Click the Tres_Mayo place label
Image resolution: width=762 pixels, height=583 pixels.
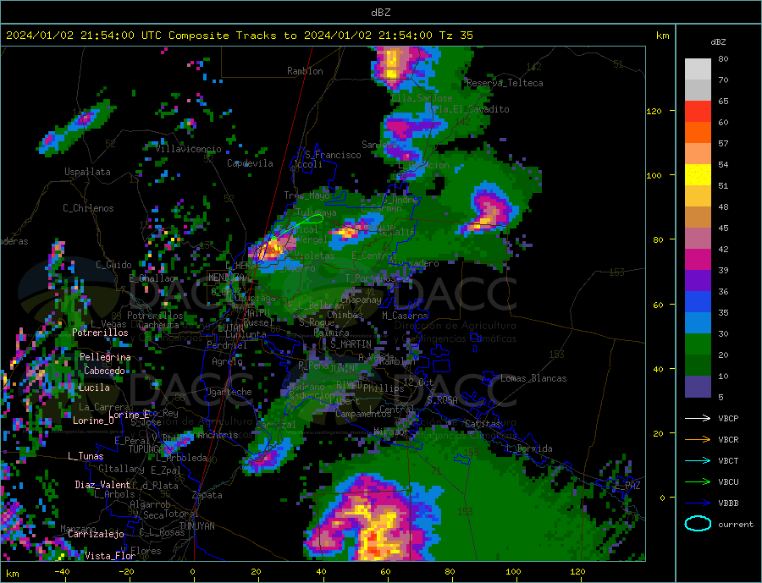coord(307,195)
